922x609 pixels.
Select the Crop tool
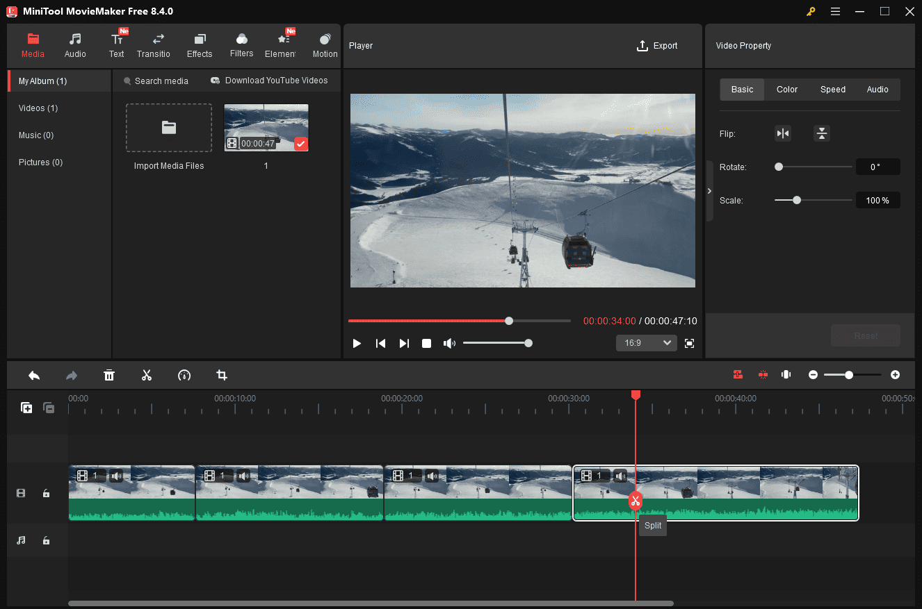[222, 375]
